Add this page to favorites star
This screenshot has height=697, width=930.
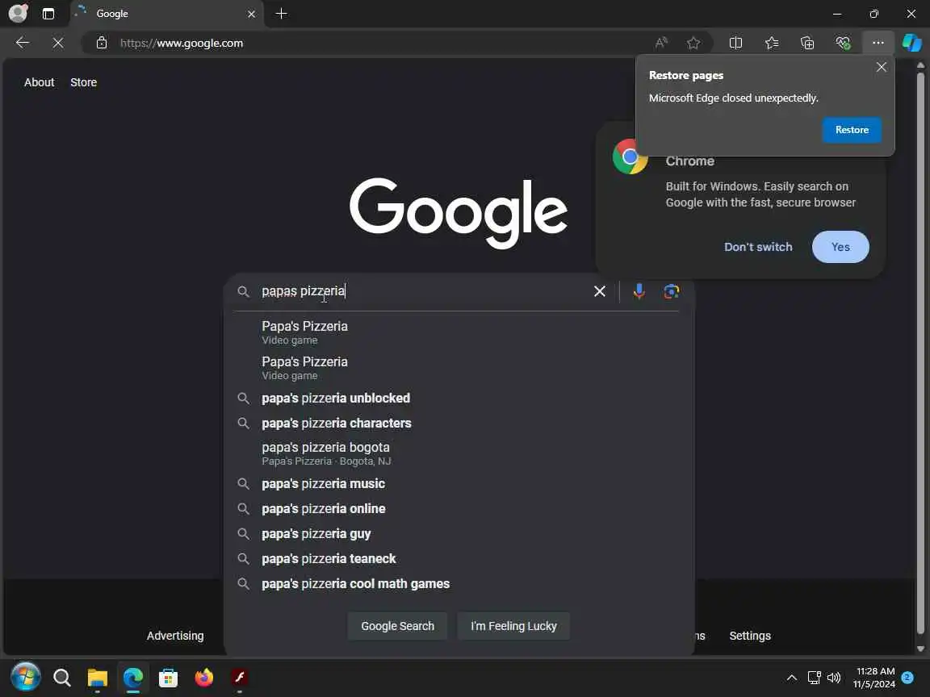click(x=693, y=43)
